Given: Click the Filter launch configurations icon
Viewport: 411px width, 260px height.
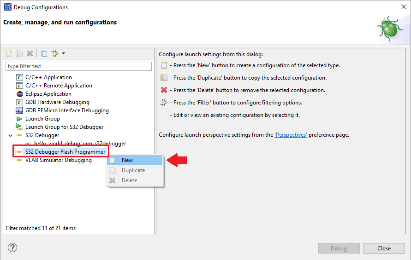Looking at the screenshot, I should coord(55,53).
